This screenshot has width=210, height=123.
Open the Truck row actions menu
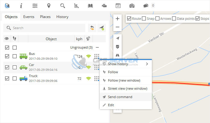coord(96,78)
